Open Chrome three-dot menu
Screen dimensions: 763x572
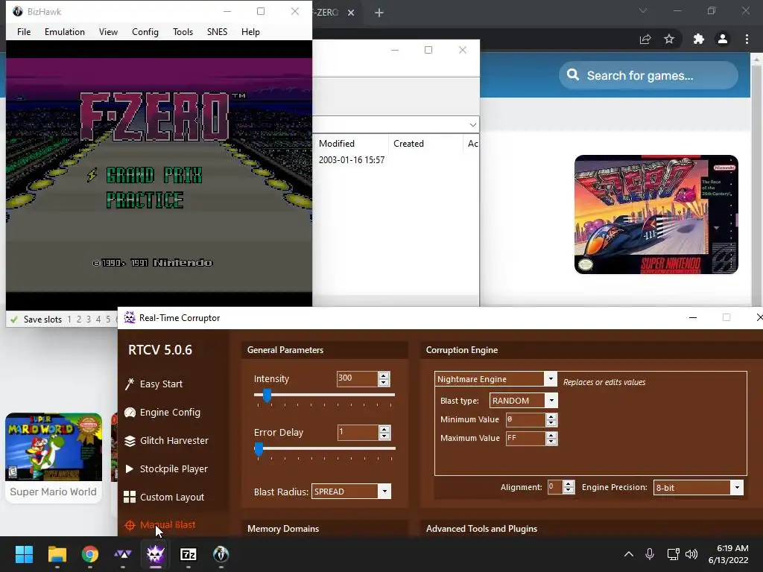coord(747,39)
